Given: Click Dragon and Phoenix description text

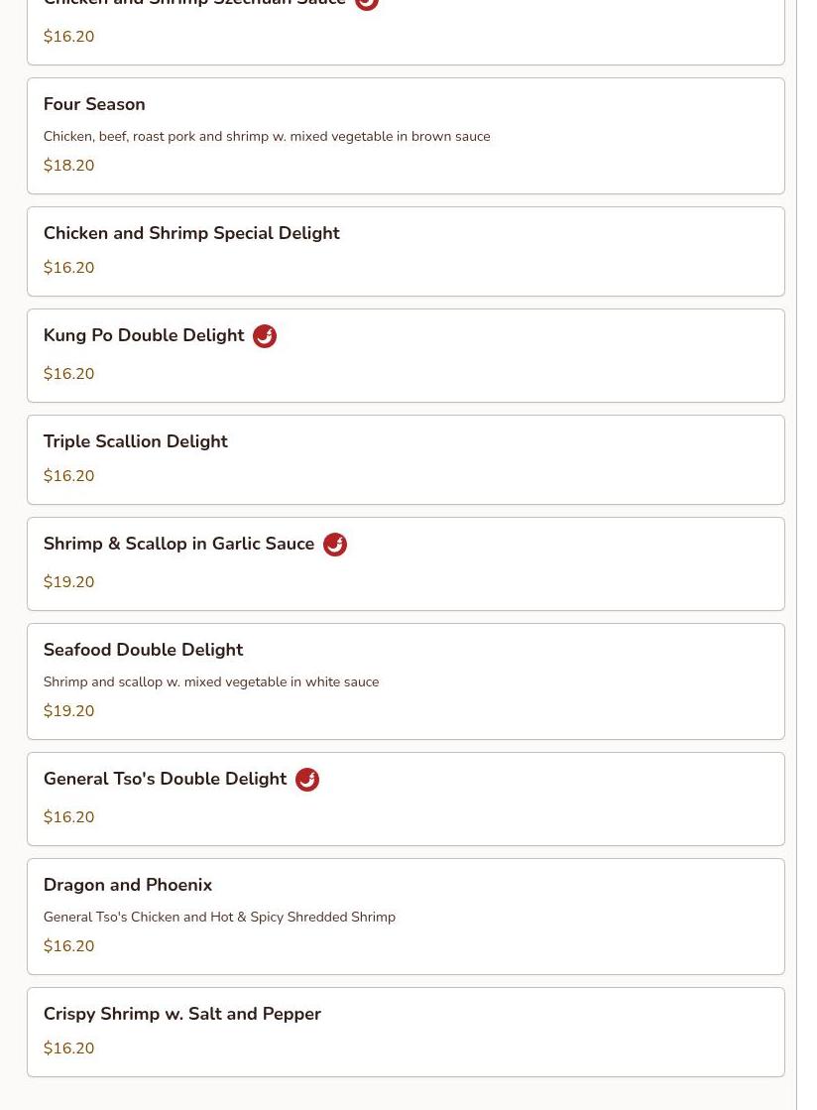Looking at the screenshot, I should pos(219,918).
